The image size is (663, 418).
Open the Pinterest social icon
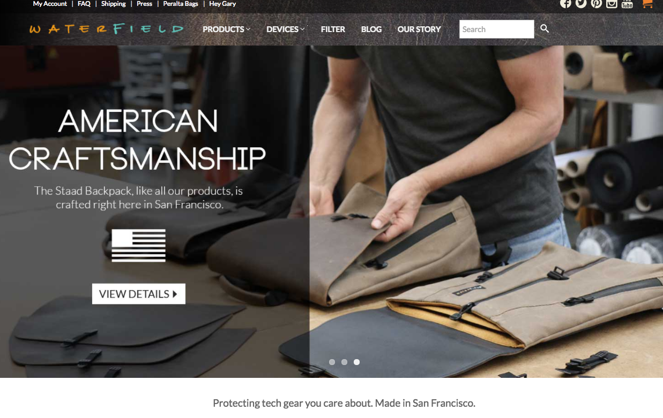coord(596,3)
